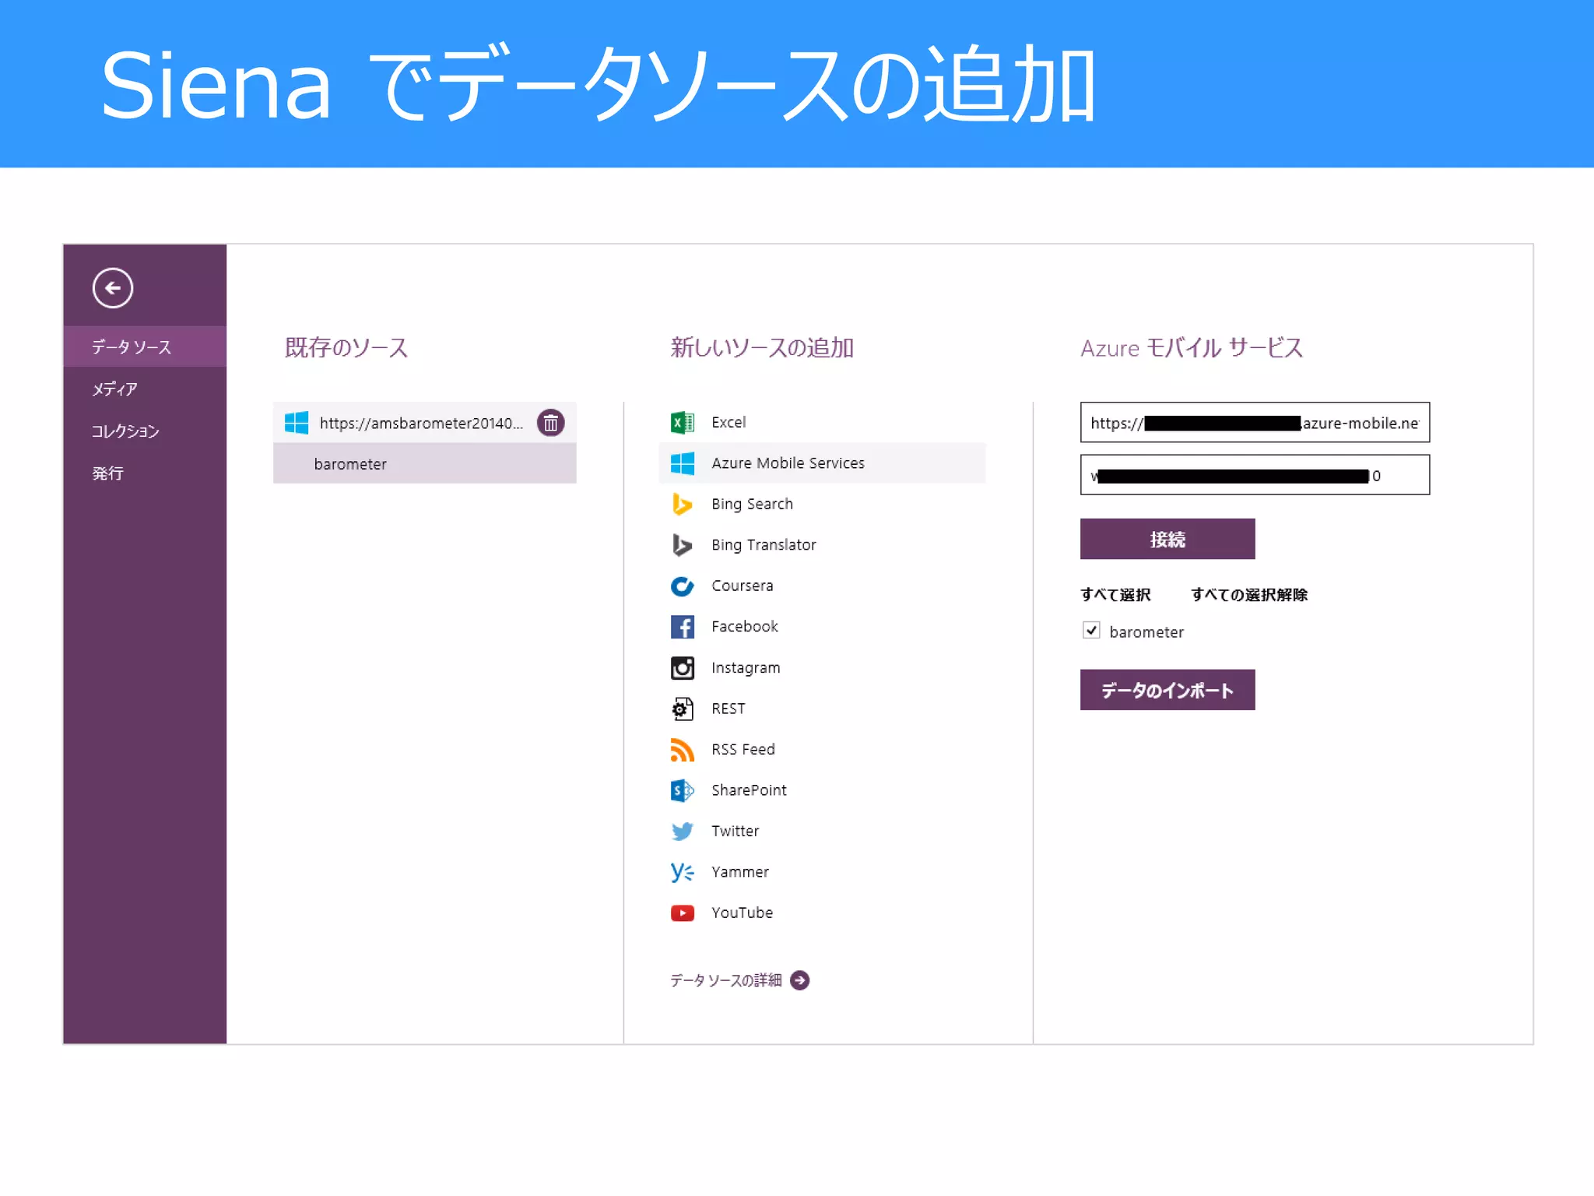Click the back arrow circle icon
This screenshot has width=1594, height=1196.
click(113, 288)
